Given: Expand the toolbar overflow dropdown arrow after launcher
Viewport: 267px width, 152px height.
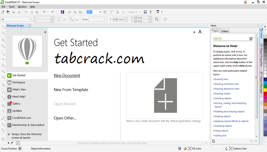Looking at the screenshot, I should (162, 12).
